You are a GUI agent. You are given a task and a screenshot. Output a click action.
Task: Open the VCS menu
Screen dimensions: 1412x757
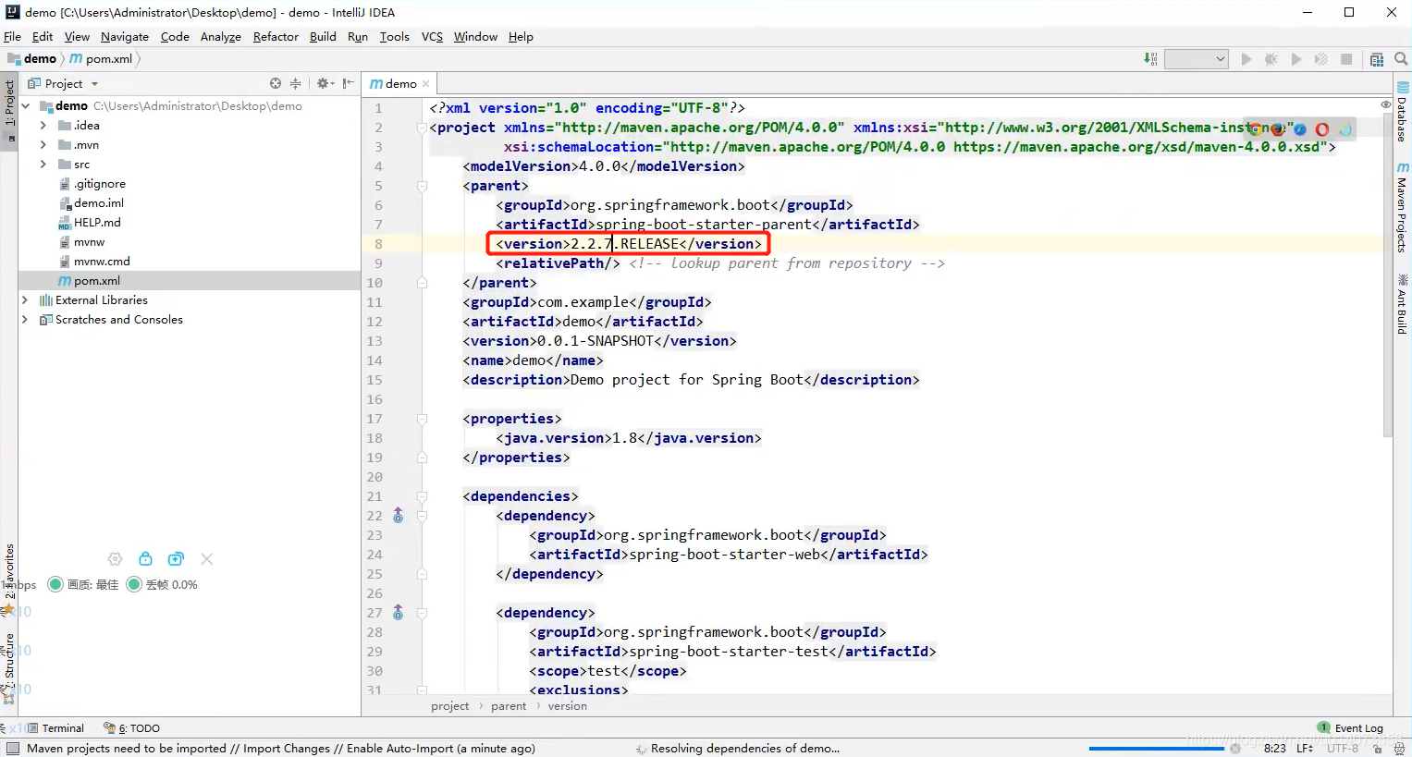(x=432, y=37)
